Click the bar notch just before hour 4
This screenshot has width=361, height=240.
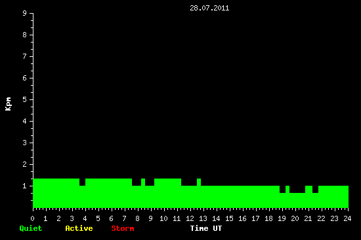pyautogui.click(x=83, y=182)
